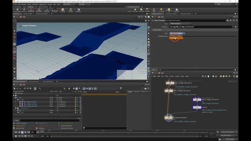The height and width of the screenshot is (141, 251).
Task: Click the Stop button in the playbar
Action: coord(22,132)
